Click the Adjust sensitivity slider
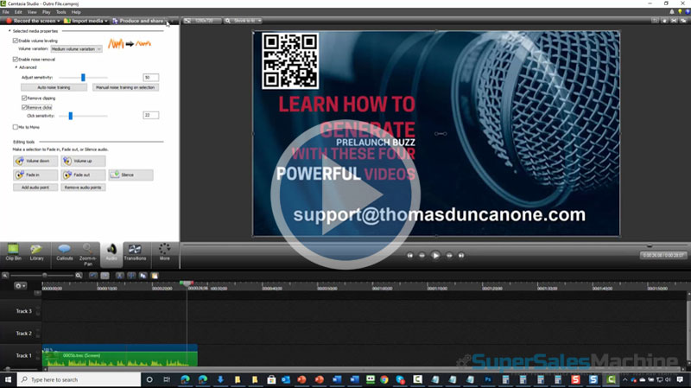The image size is (691, 388). pyautogui.click(x=83, y=78)
